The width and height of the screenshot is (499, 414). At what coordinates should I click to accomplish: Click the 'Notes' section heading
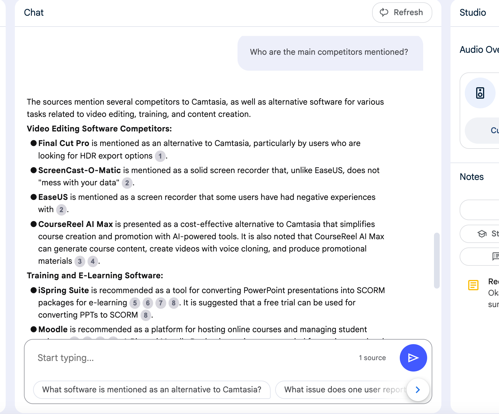(472, 177)
